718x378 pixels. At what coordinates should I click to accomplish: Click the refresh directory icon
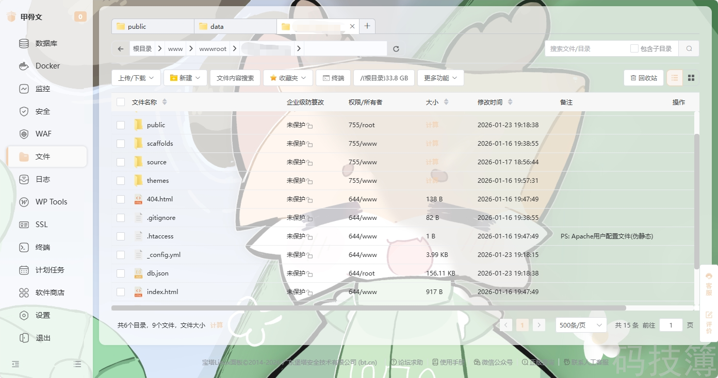tap(396, 49)
